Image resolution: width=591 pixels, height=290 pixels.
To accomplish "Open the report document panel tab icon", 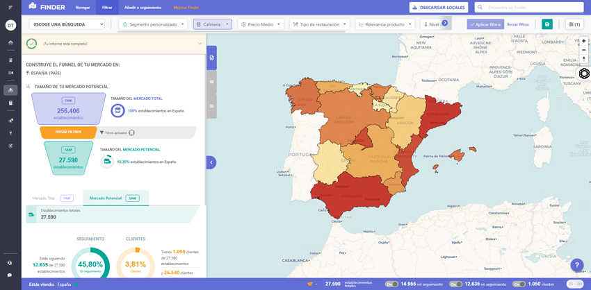I will tap(212, 58).
